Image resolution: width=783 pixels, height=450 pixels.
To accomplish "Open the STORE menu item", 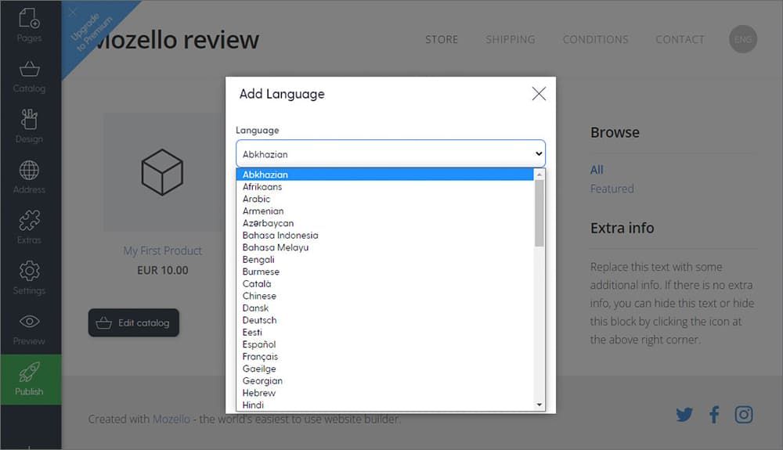I will click(442, 39).
